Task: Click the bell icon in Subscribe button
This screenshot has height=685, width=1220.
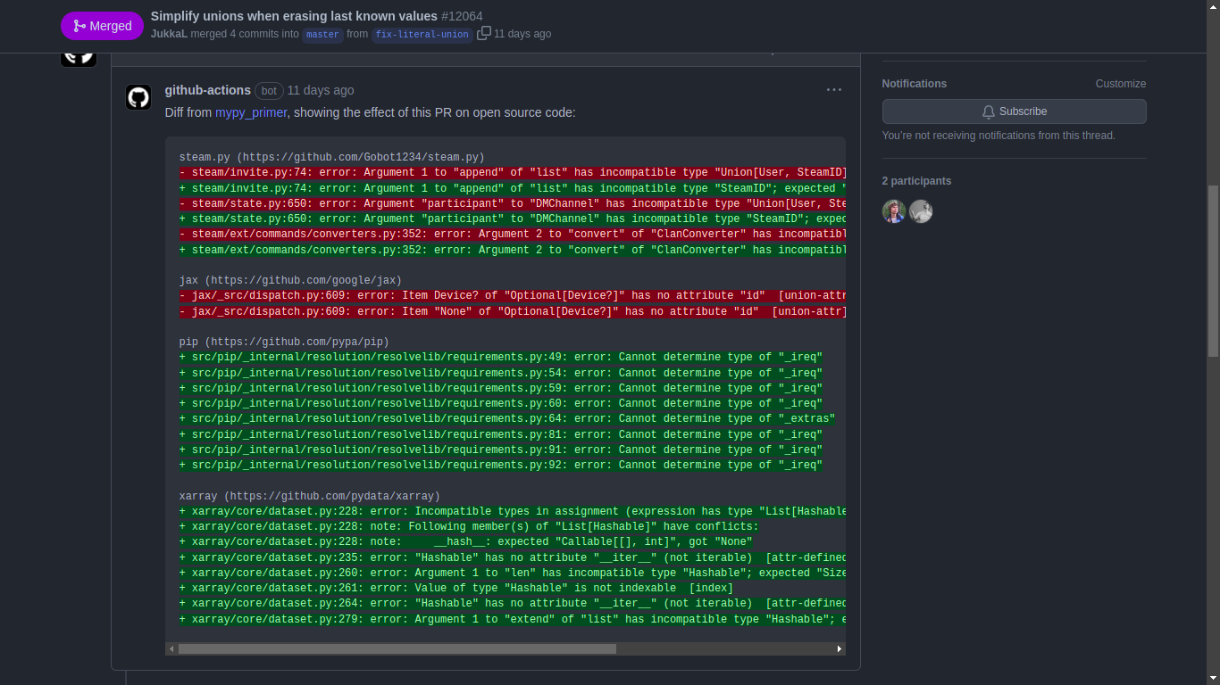Action: pyautogui.click(x=989, y=111)
